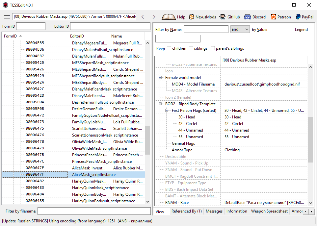Toggle Keep children checkbox
Screen dimensions: 317x226
(x=169, y=48)
